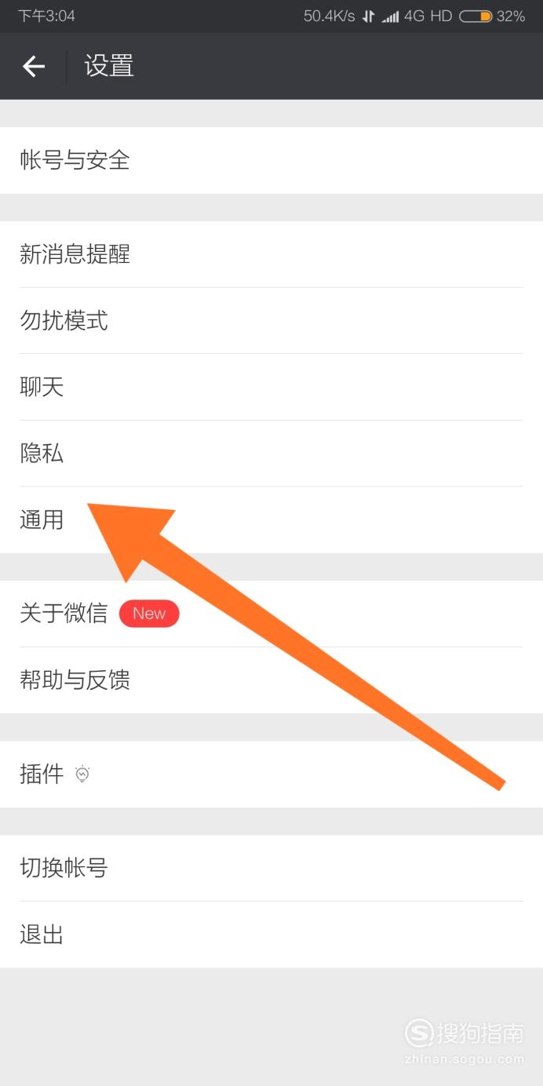Image resolution: width=543 pixels, height=1086 pixels.
Task: Open 插件 entry
Action: (271, 774)
